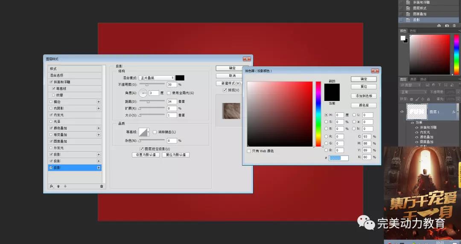Hide 图层 1 with its eye icon
The image size is (461, 244).
pyautogui.click(x=402, y=112)
